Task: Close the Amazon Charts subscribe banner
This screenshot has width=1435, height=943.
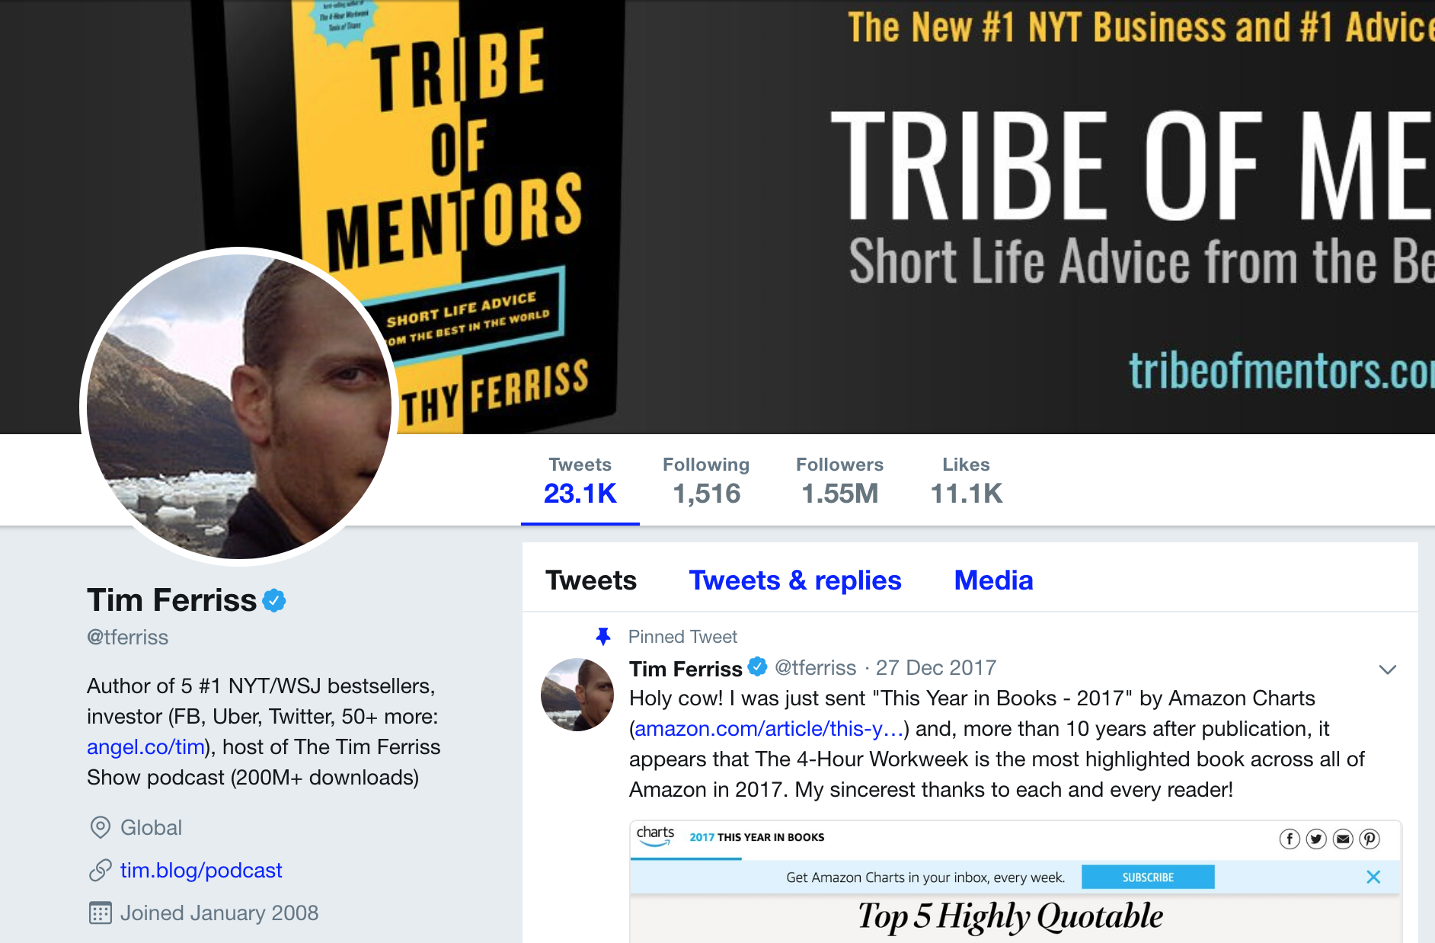Action: (x=1373, y=877)
